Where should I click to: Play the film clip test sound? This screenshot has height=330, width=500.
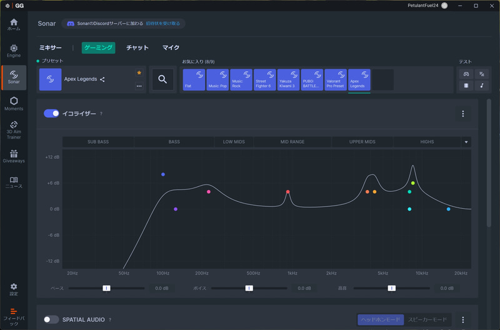tap(466, 86)
